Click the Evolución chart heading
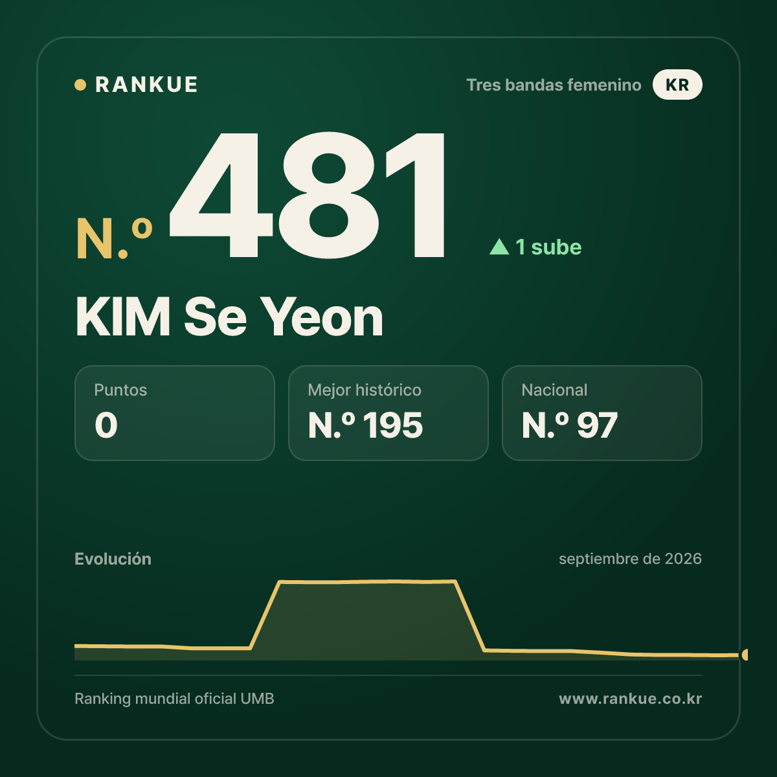 click(x=113, y=559)
